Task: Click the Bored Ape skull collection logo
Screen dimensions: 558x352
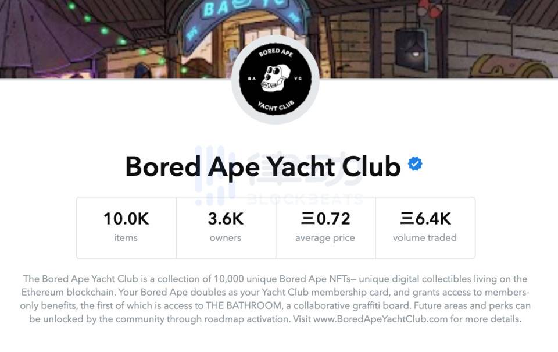Action: coord(276,80)
